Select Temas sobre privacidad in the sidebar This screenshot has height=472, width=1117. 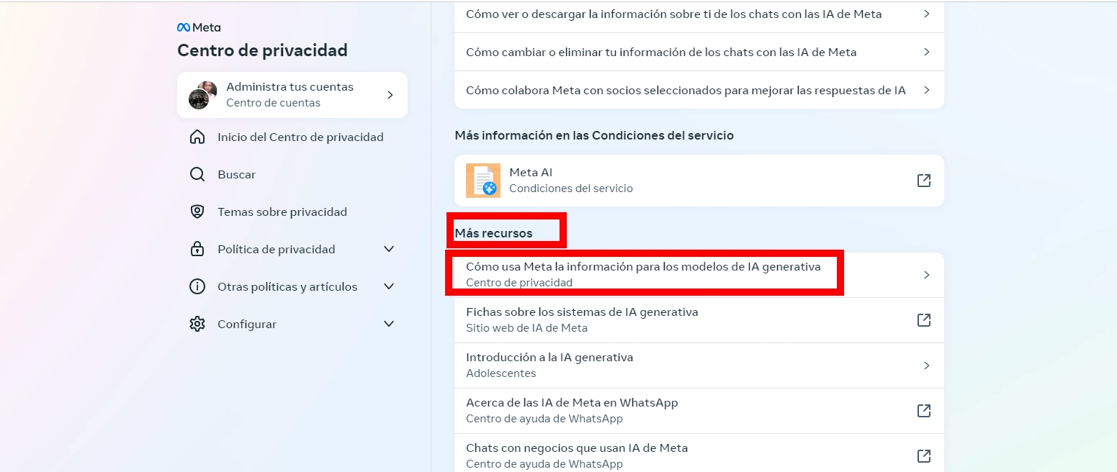coord(282,212)
